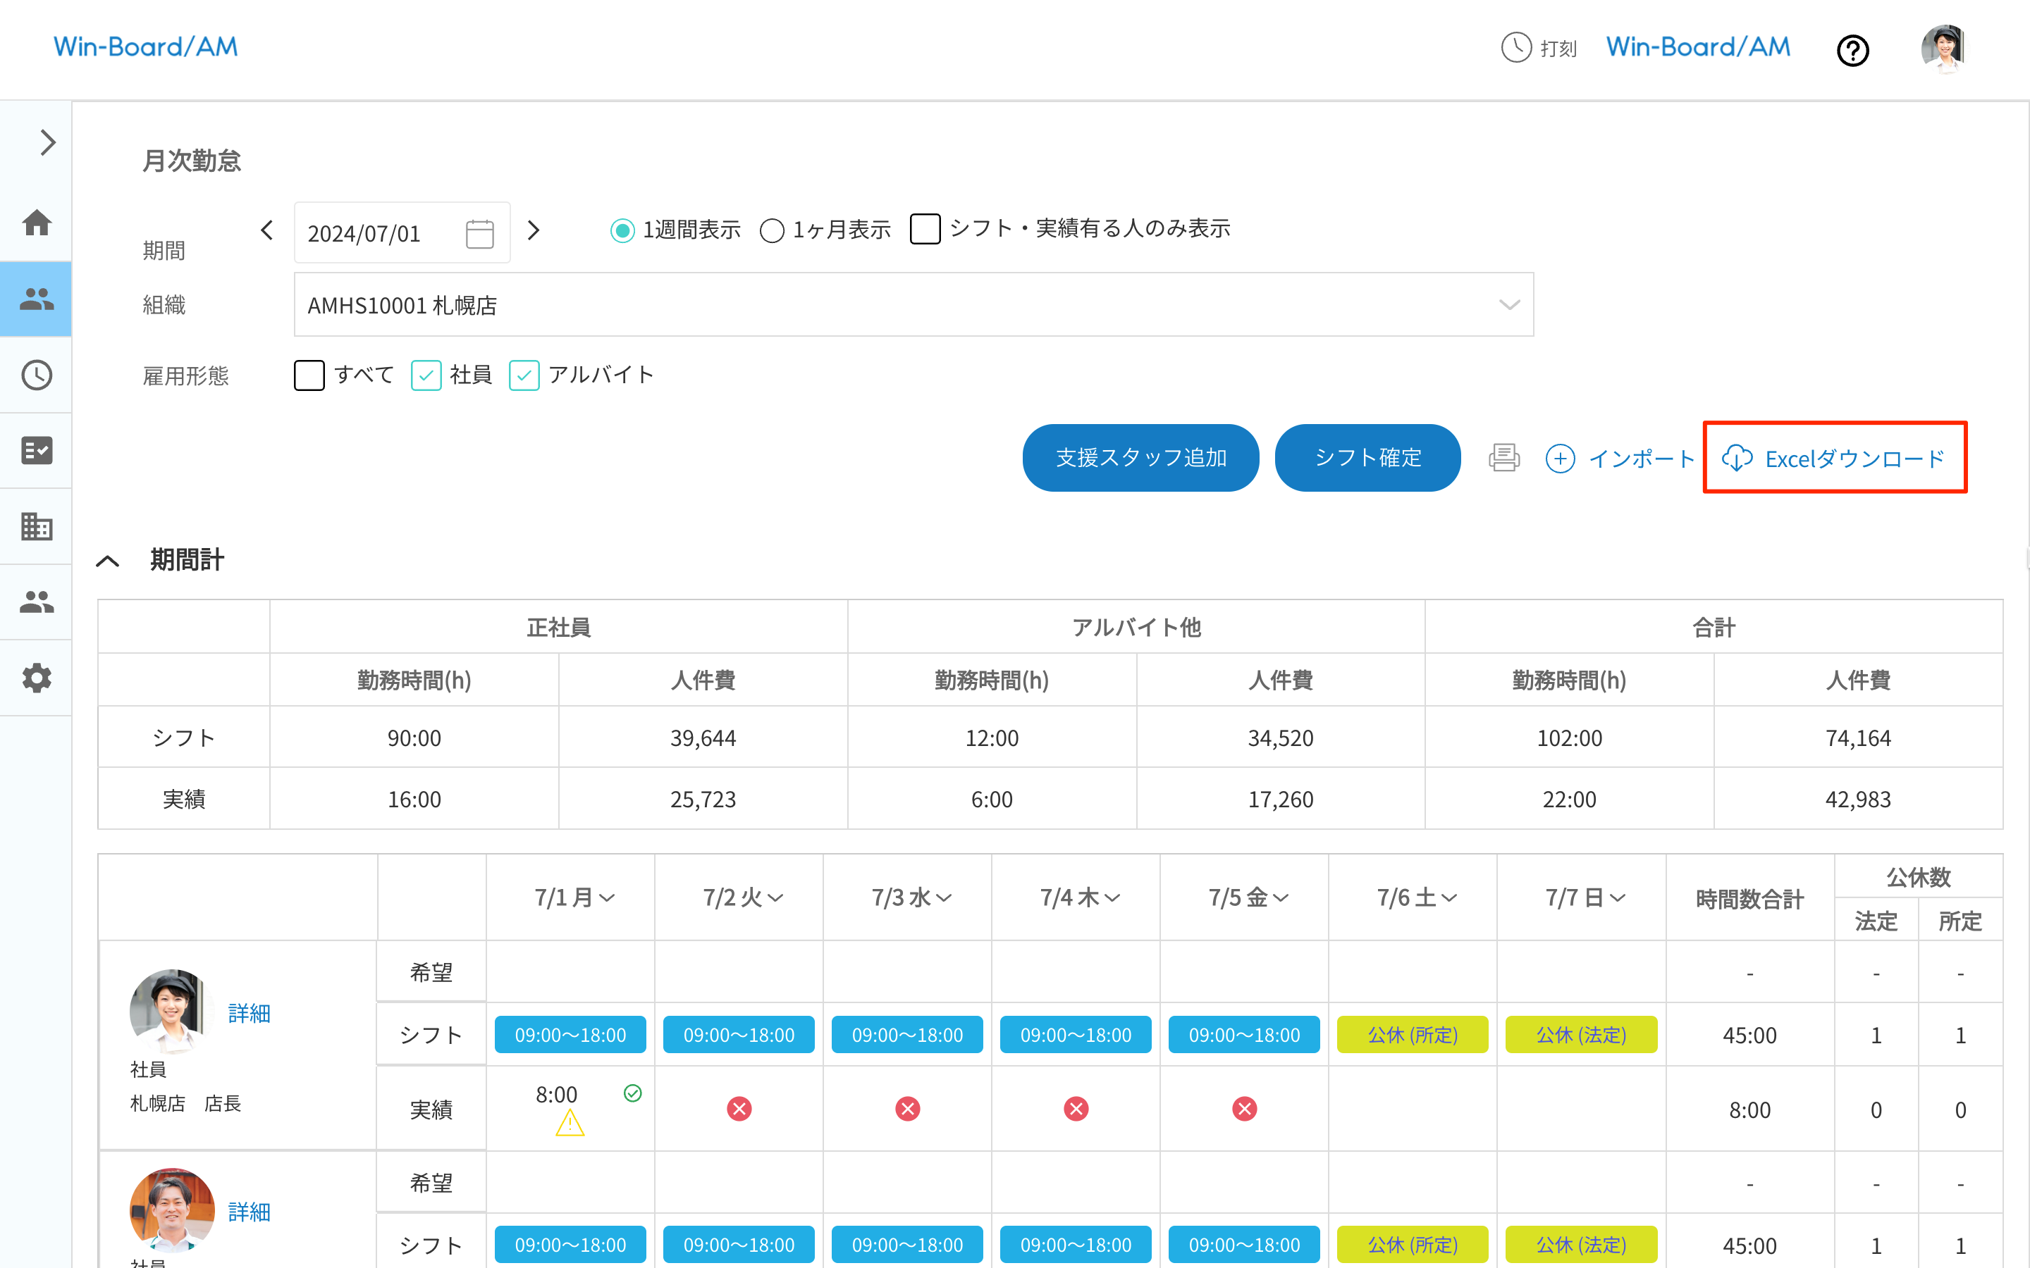Click the Excelダウンロード link
The image size is (2030, 1268).
(1835, 458)
